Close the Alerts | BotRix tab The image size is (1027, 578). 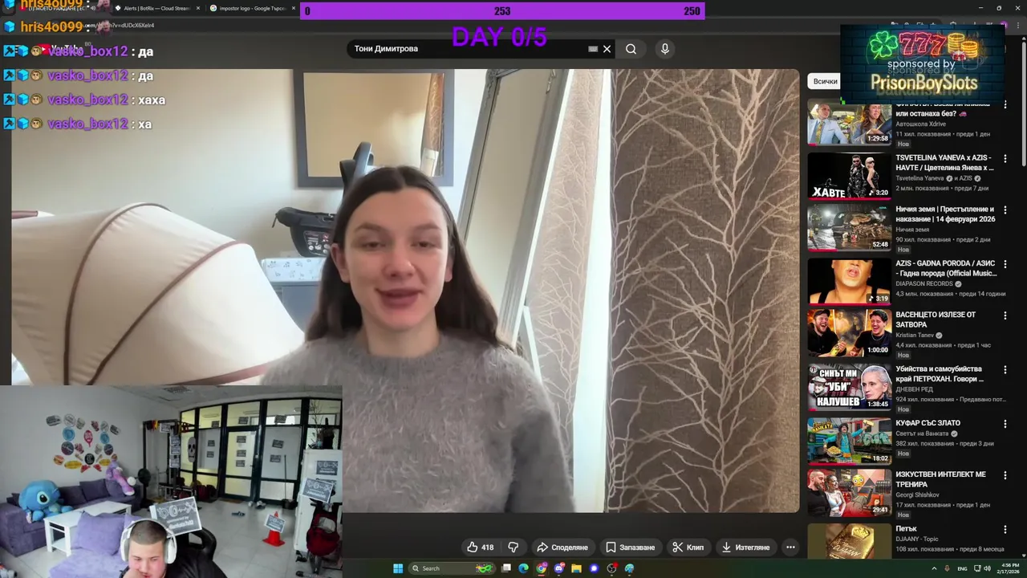[197, 8]
